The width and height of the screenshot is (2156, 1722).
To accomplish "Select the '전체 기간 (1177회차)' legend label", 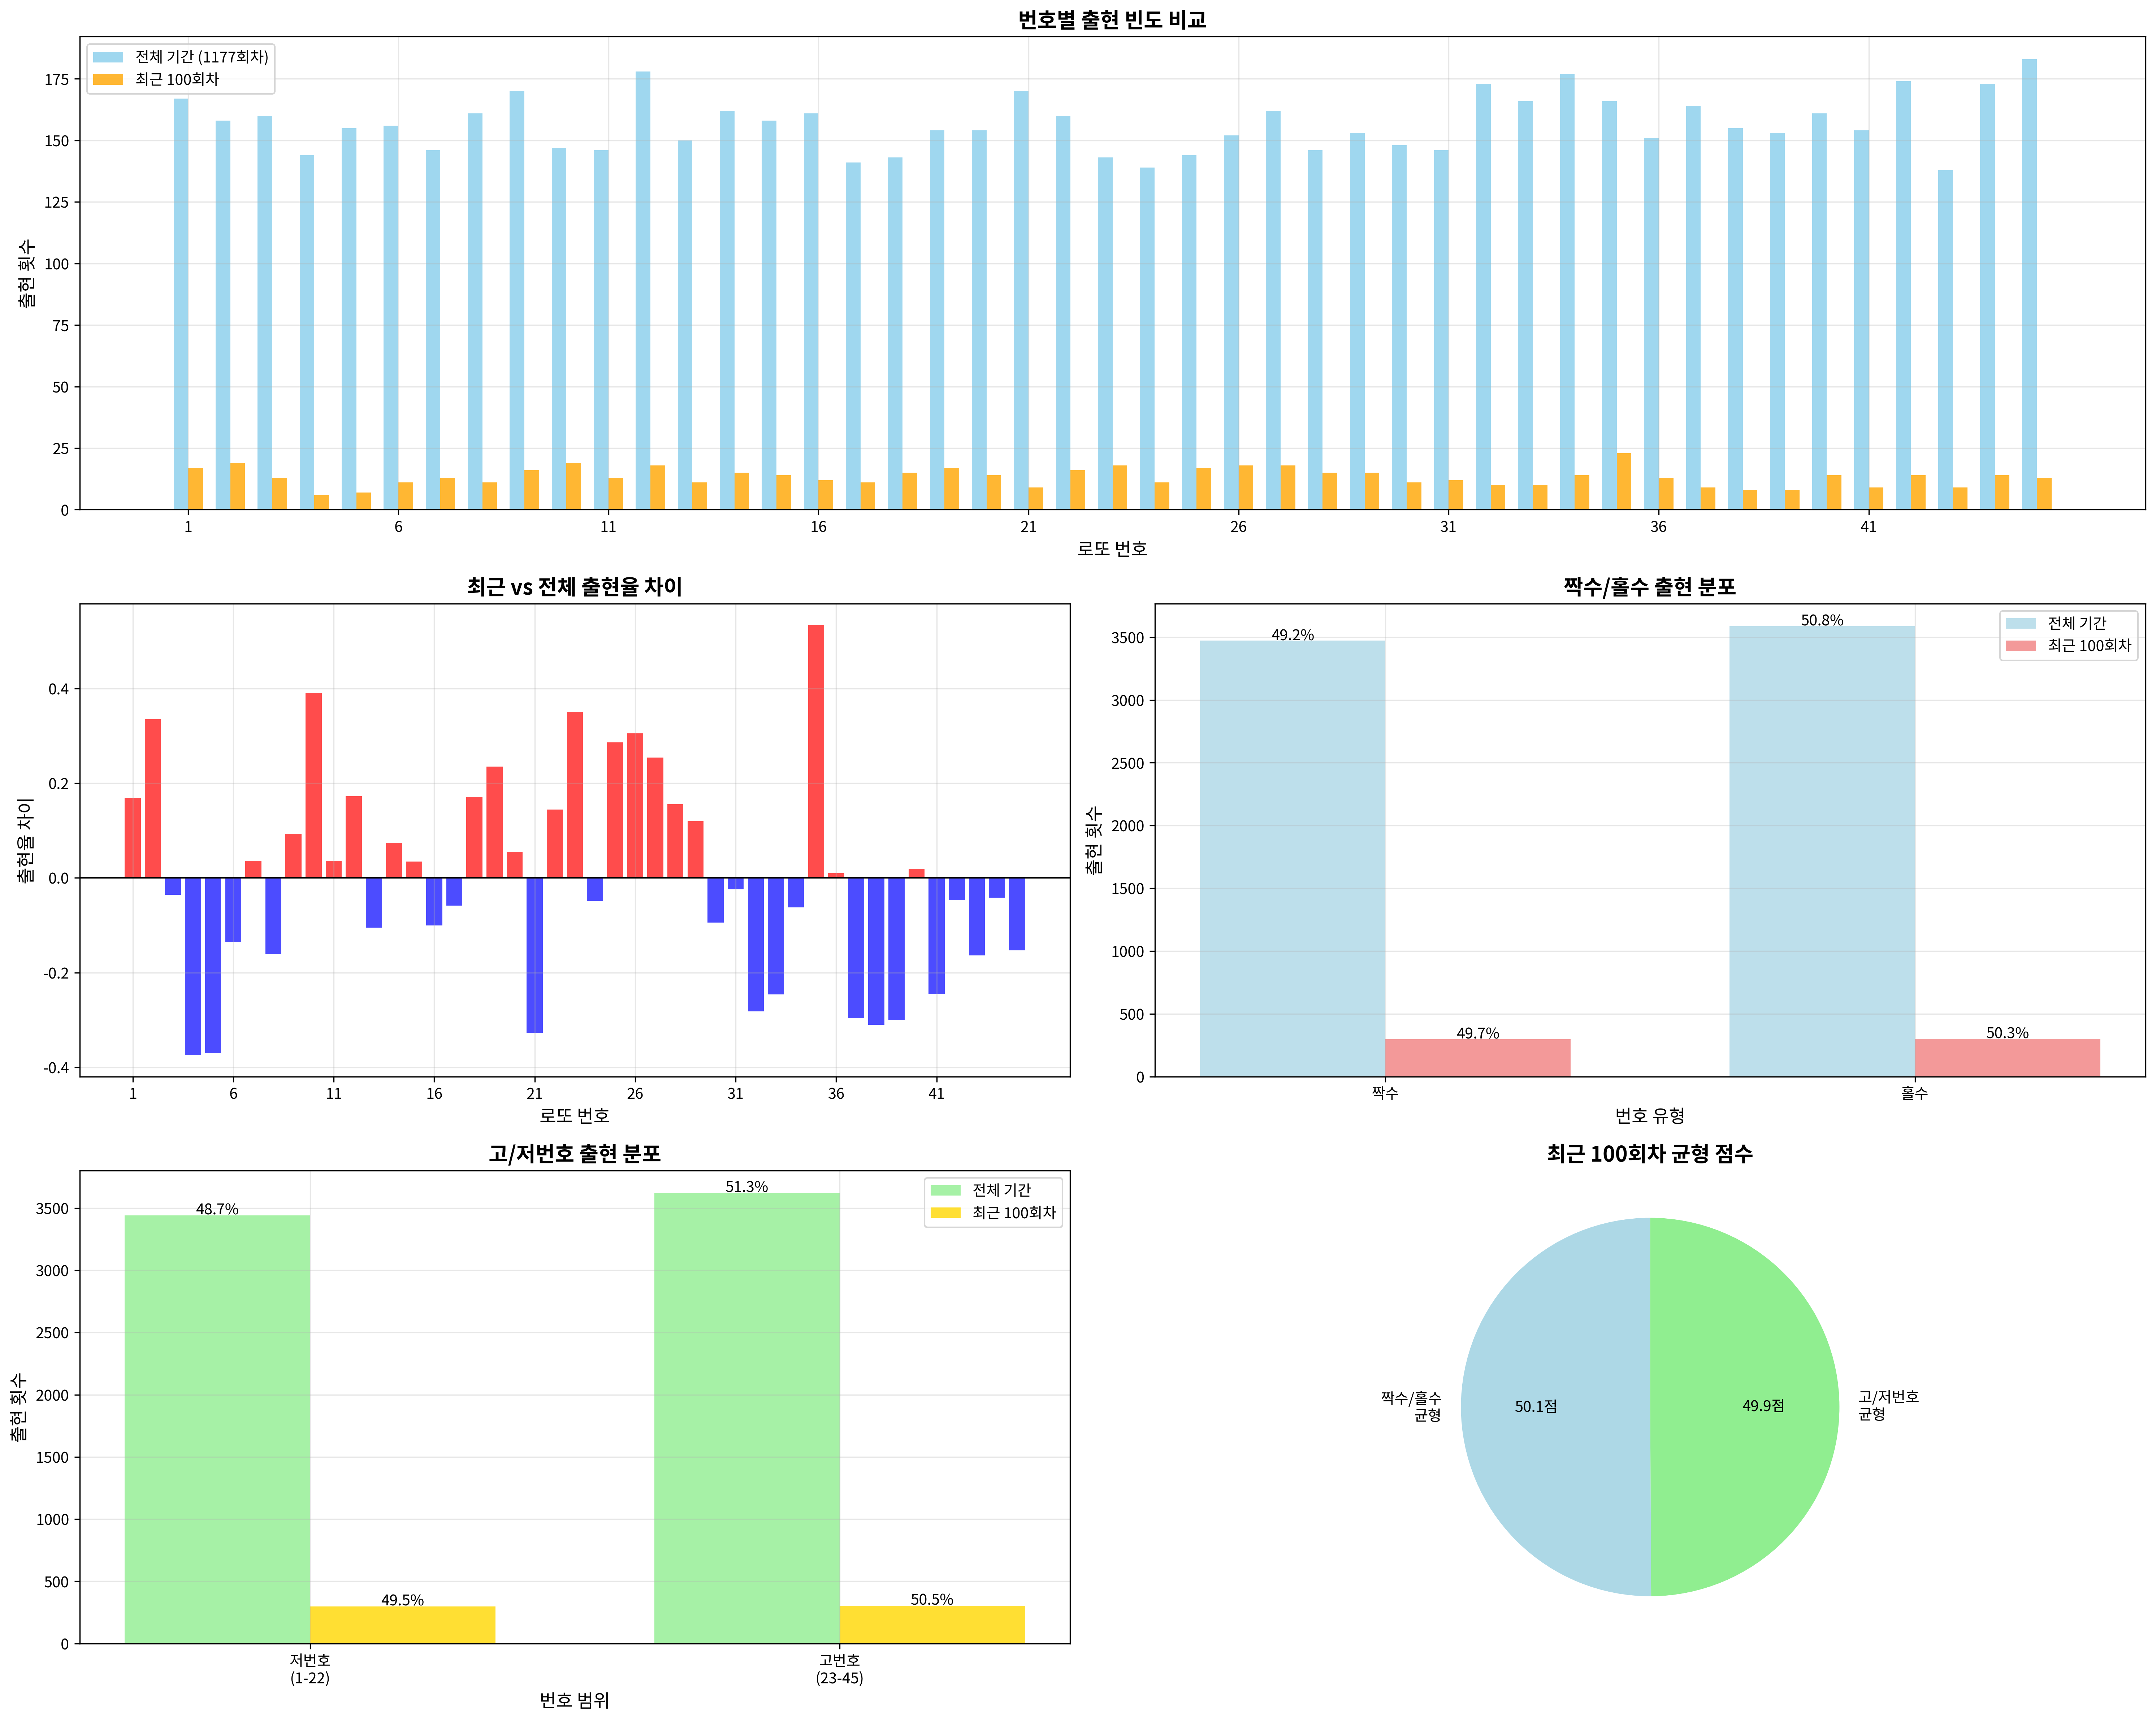I will pyautogui.click(x=202, y=57).
